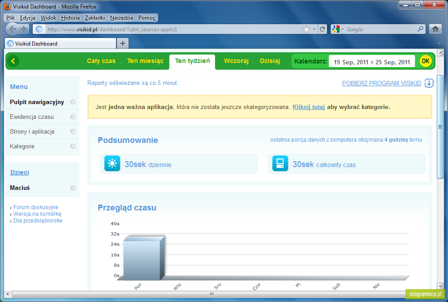This screenshot has height=302, width=448.
Task: Open the Narzędzia menu
Action: point(121,18)
